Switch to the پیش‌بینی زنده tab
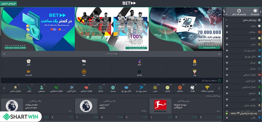 [255, 12]
